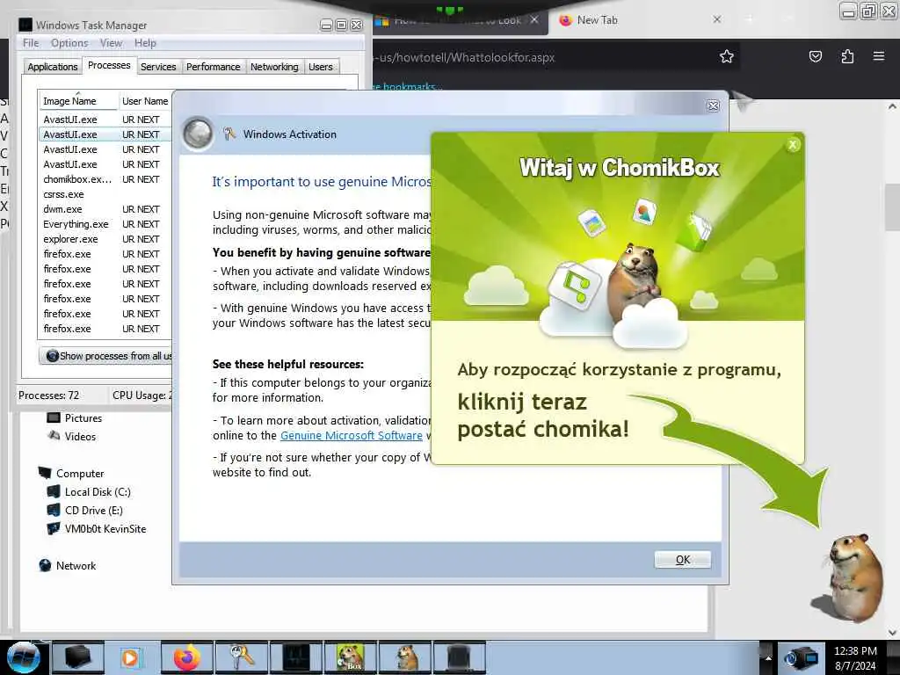Select the first AvastUI.exe process row
This screenshot has width=900, height=675.
(x=105, y=120)
